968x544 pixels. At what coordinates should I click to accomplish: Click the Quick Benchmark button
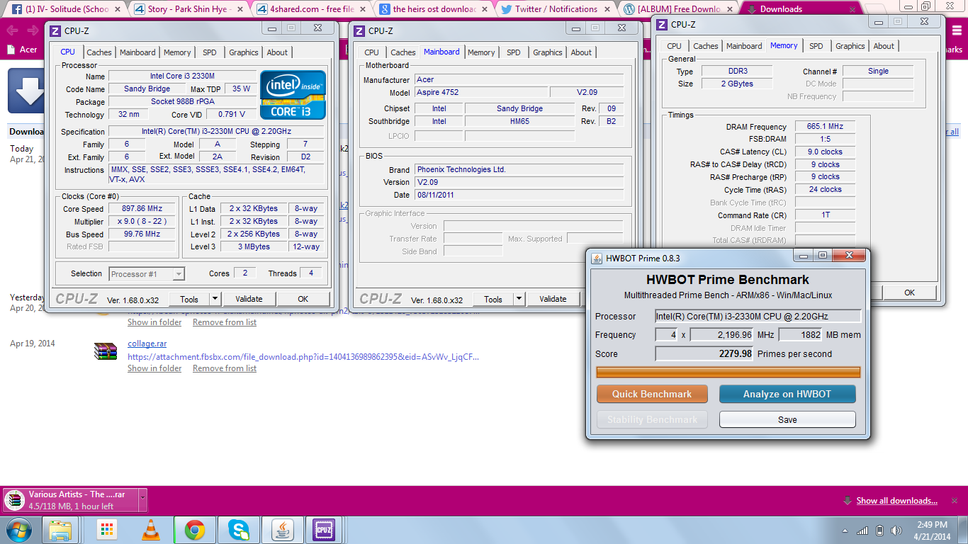click(x=652, y=394)
